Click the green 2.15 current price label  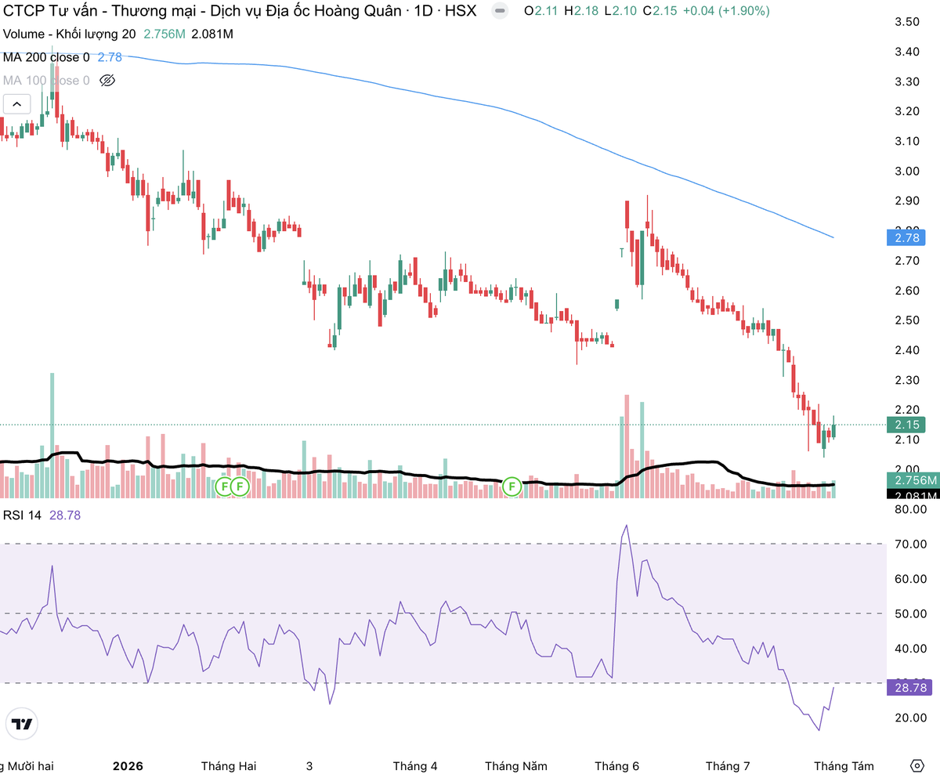[906, 425]
